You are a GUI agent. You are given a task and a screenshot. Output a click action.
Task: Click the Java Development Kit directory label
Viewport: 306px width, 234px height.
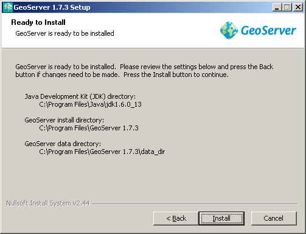80,96
